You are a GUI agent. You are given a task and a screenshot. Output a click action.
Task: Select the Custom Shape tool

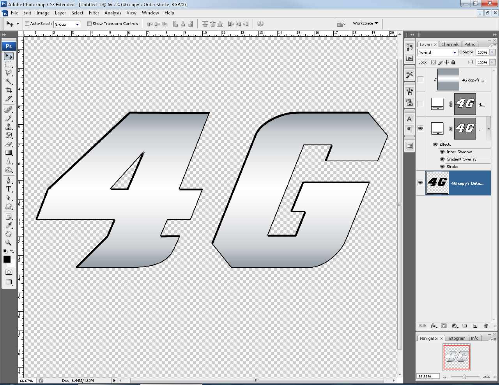[9, 206]
